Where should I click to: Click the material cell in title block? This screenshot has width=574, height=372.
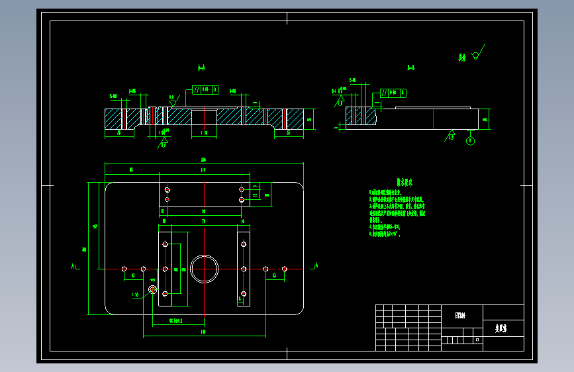pos(462,316)
